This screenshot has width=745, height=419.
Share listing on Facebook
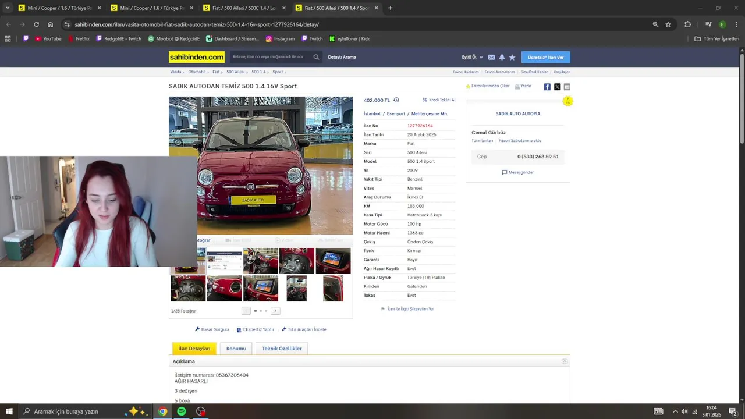coord(547,87)
